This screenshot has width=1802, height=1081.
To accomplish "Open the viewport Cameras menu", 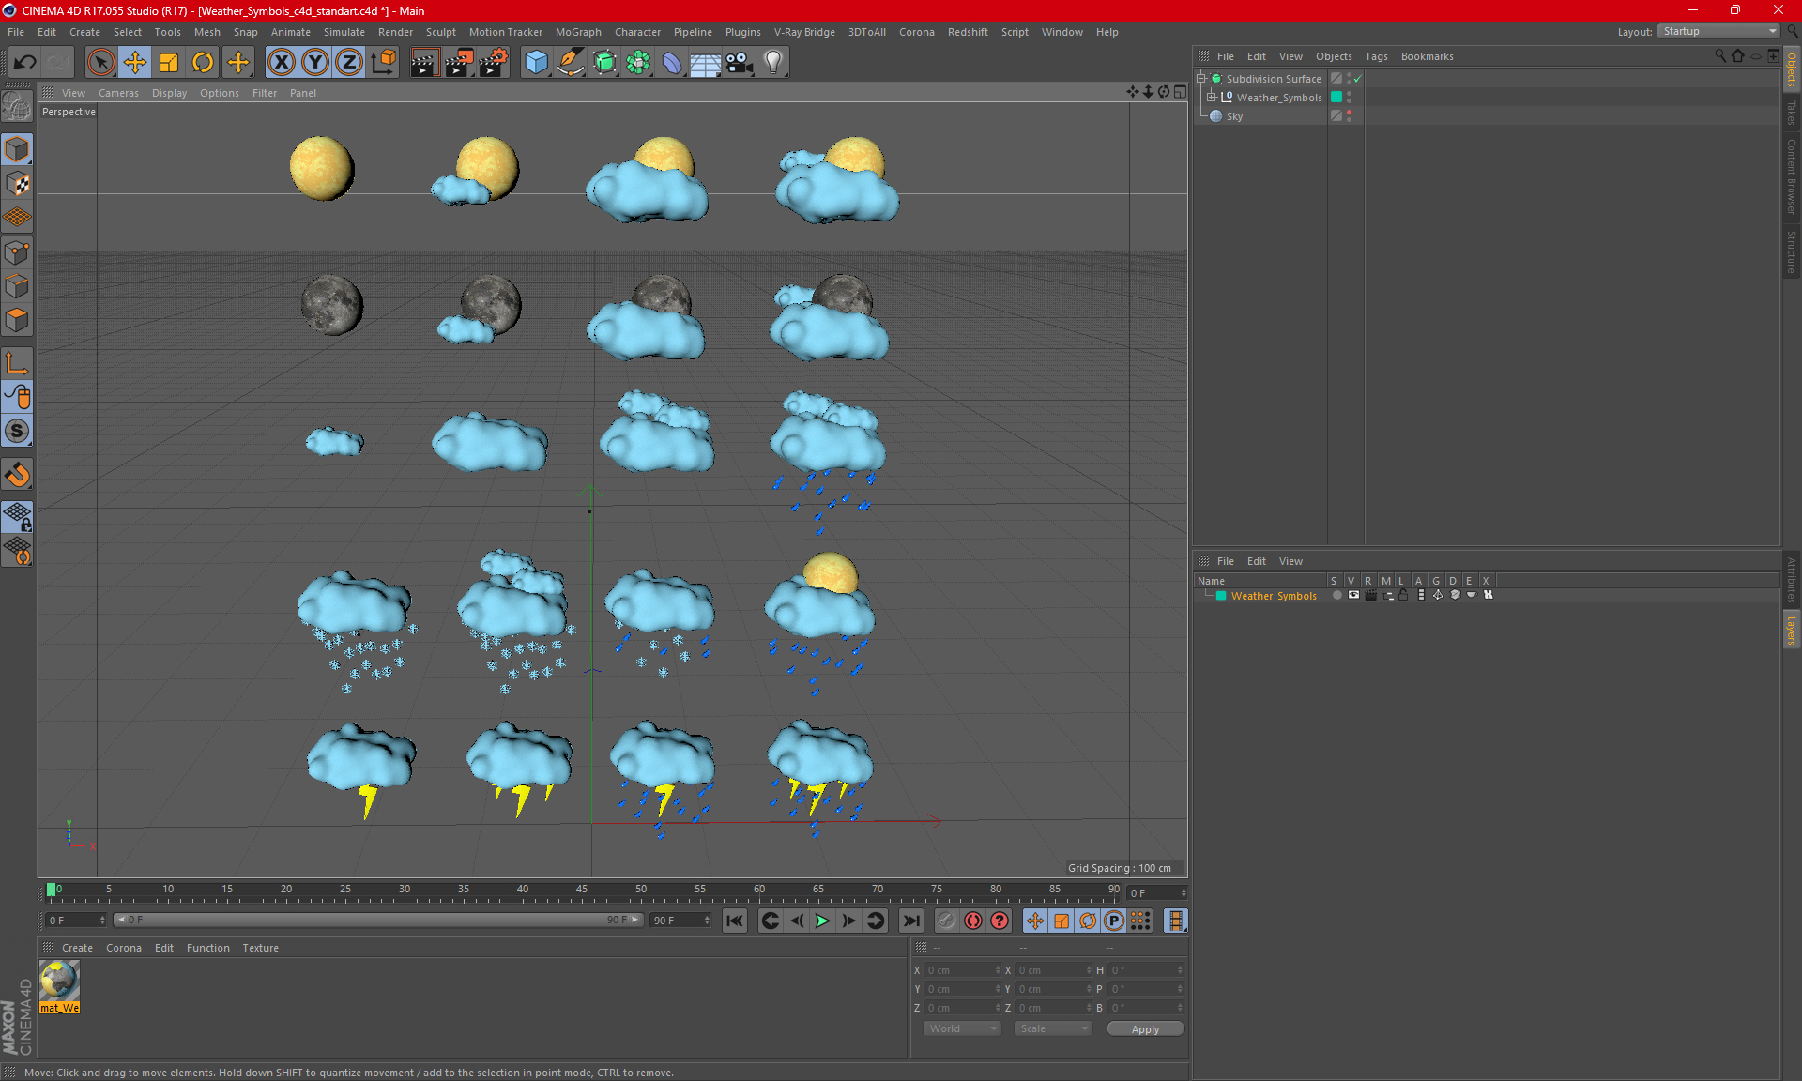I will click(x=118, y=93).
